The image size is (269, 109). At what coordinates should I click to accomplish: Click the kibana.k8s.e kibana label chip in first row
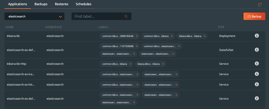(x=190, y=36)
